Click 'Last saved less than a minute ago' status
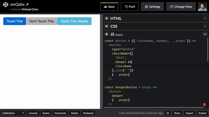Image resolution: width=209 pixels, height=117 pixels. pos(141,113)
